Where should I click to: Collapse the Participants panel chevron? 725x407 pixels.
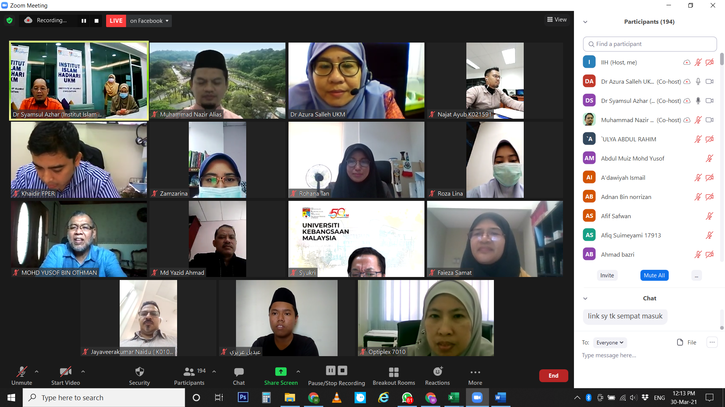[585, 22]
